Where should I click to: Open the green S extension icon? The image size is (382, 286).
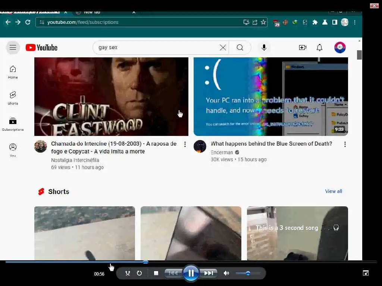click(x=305, y=22)
